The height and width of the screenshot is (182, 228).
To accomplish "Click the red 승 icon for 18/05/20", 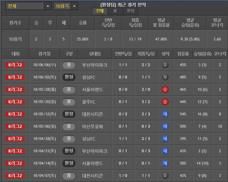I will 165,102.
